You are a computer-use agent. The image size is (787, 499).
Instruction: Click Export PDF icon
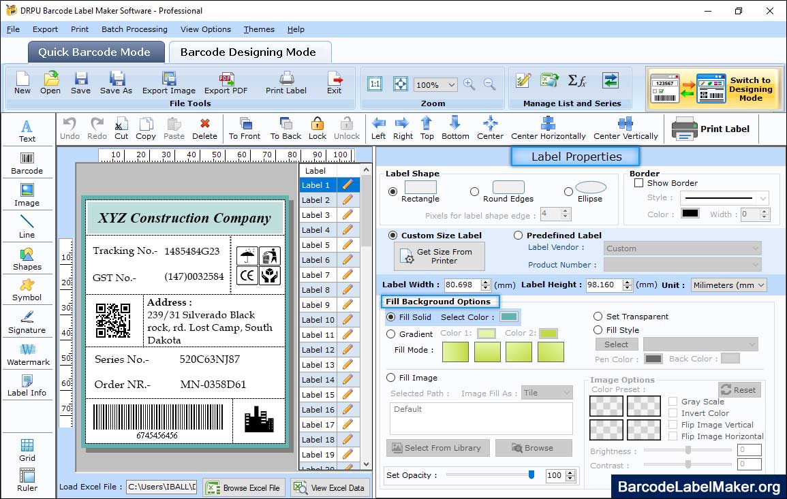click(226, 83)
